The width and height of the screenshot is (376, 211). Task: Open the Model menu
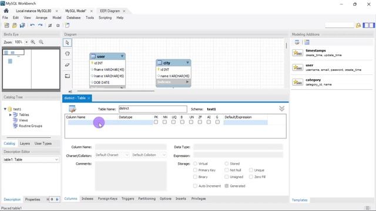coord(57,18)
